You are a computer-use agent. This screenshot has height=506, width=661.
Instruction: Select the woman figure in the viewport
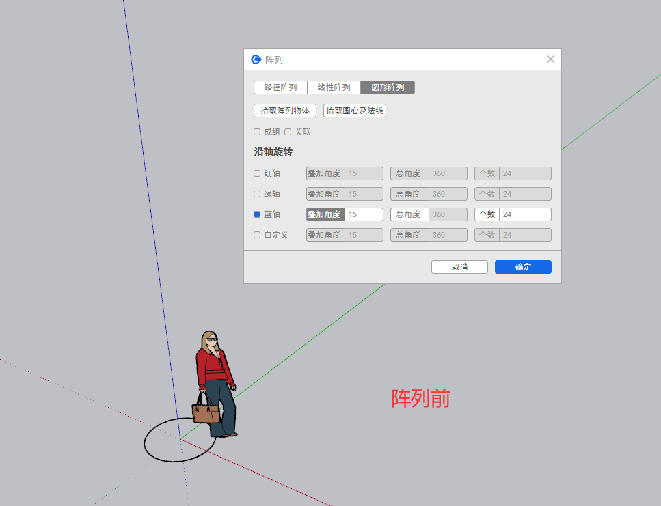[x=216, y=382]
